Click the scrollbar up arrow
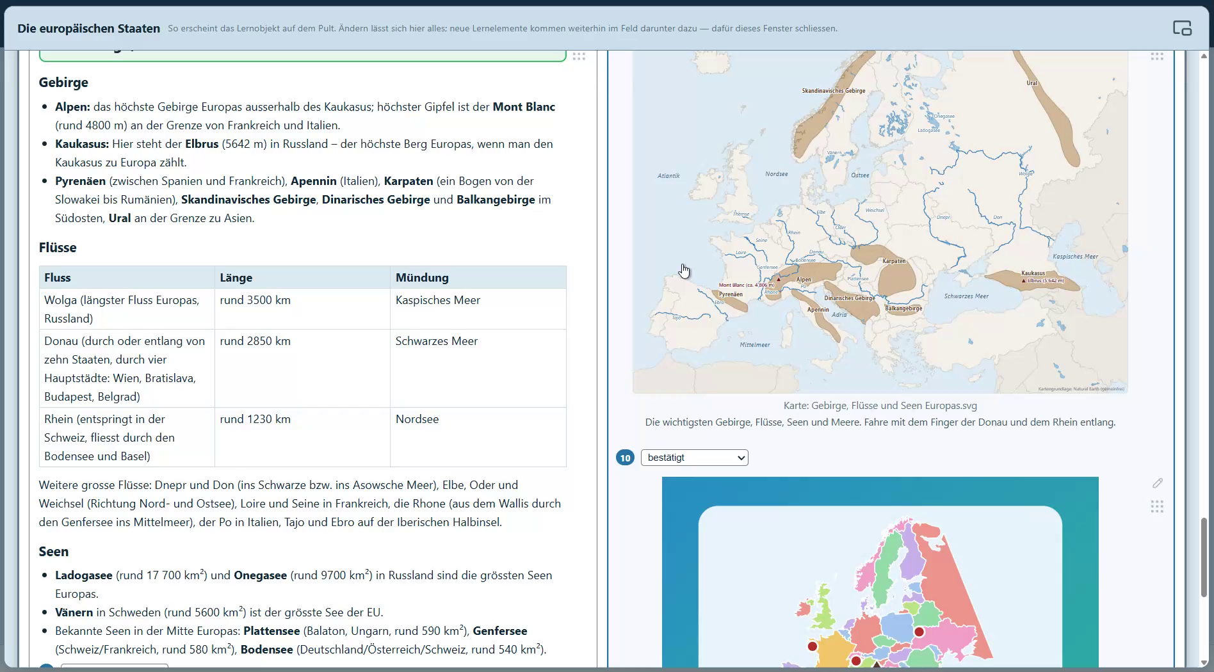The height and width of the screenshot is (672, 1214). coord(1204,56)
